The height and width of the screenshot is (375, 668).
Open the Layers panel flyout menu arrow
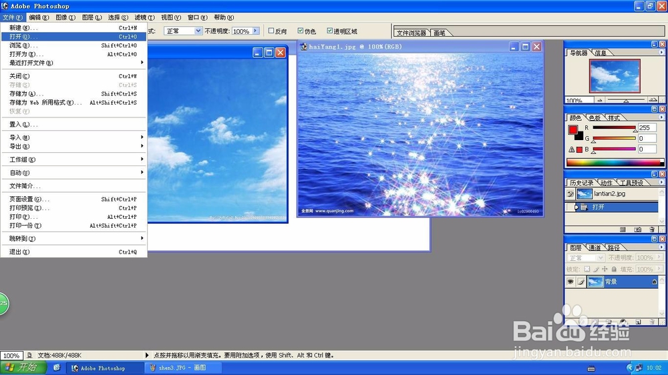coord(661,247)
